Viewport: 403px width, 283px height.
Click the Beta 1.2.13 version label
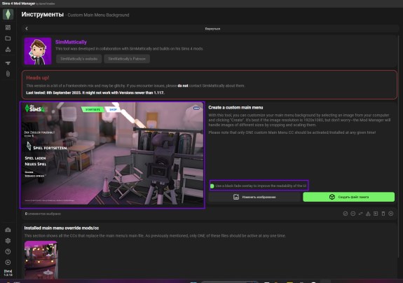click(x=8, y=273)
